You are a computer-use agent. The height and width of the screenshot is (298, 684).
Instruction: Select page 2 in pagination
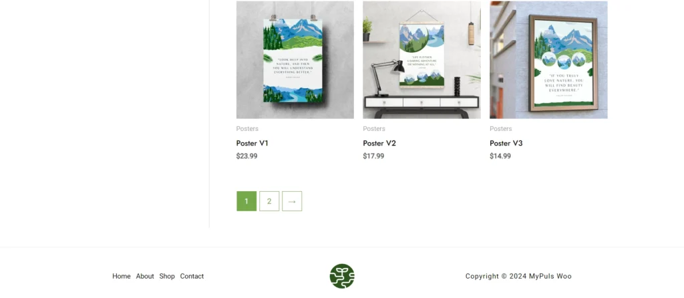coord(269,201)
